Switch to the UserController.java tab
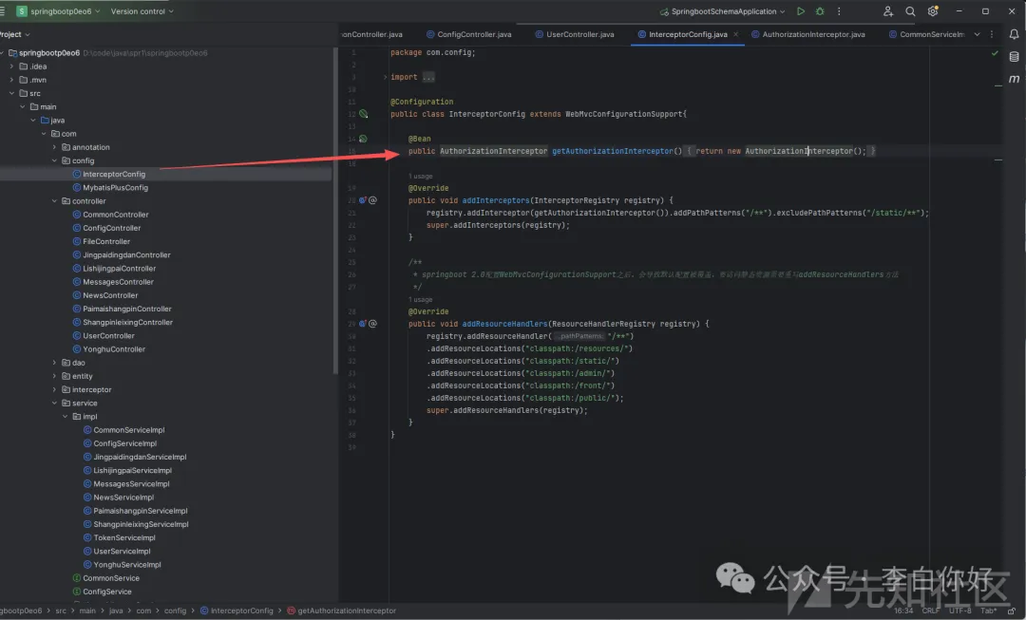This screenshot has height=620, width=1026. click(579, 34)
